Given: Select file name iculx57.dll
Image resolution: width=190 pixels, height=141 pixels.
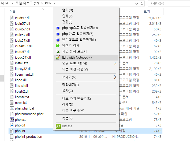Looking at the screenshot, I should click(22, 40).
